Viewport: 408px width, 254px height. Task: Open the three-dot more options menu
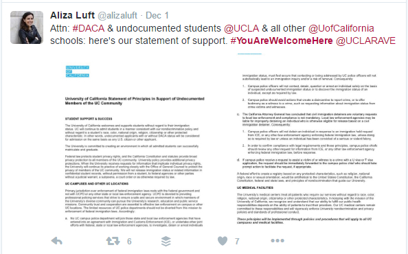pyautogui.click(x=277, y=241)
